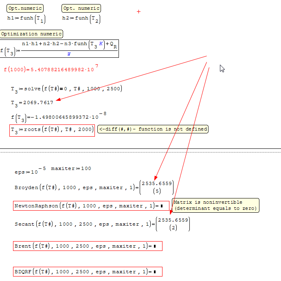Click the 'Matrix is noninvertible' error tooltip
This screenshot has height=281, width=281.
tap(215, 205)
